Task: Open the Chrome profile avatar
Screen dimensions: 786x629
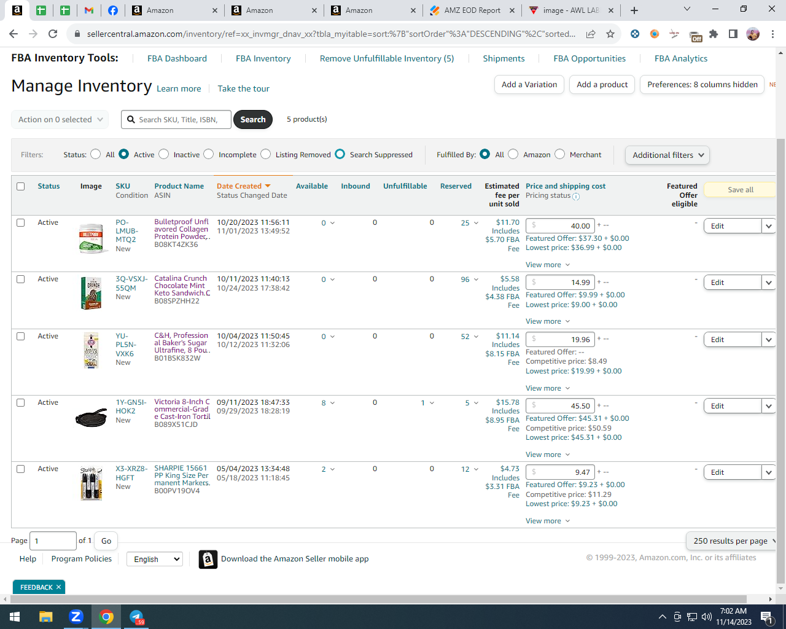Action: pyautogui.click(x=753, y=34)
